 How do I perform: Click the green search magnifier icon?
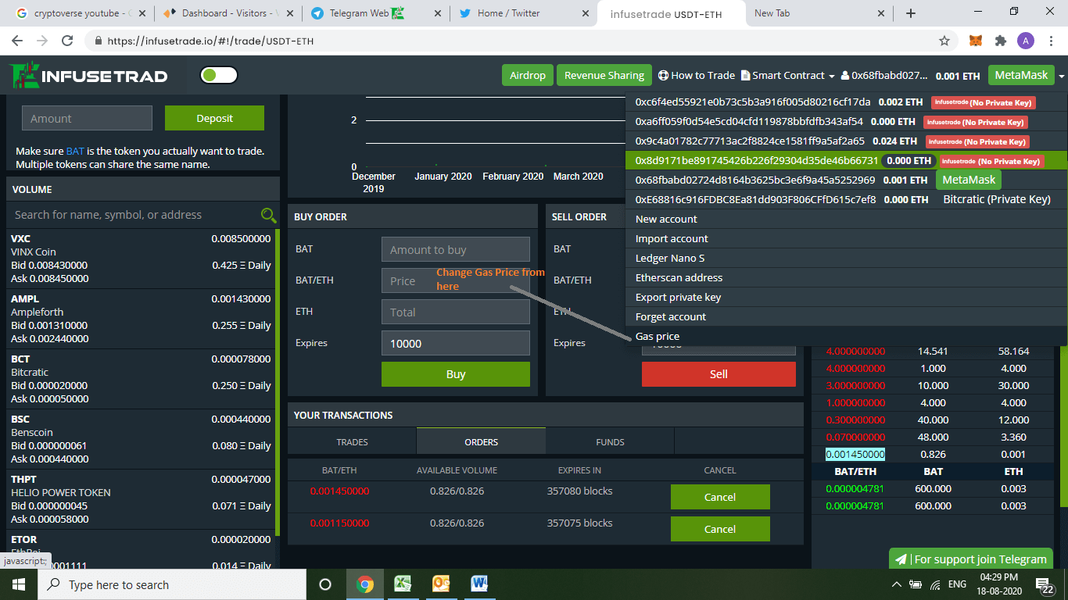pos(268,215)
